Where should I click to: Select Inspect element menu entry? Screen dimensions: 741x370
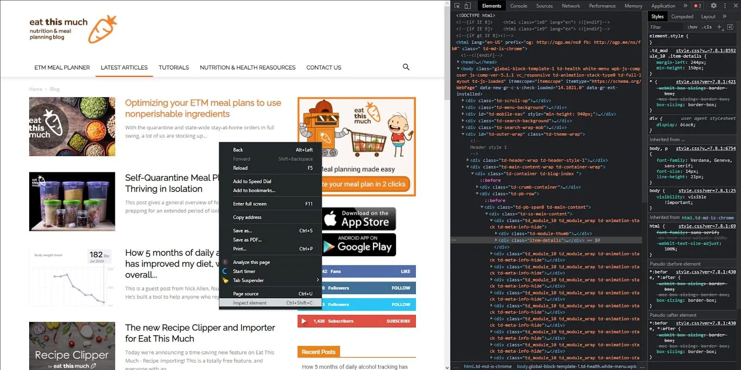tap(270, 303)
